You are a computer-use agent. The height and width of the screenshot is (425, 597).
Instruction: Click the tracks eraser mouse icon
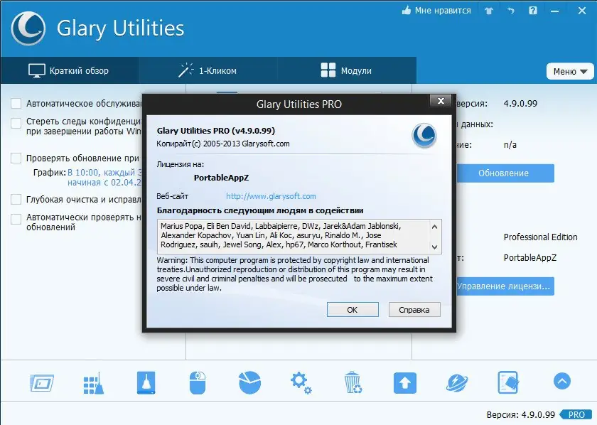(x=198, y=382)
